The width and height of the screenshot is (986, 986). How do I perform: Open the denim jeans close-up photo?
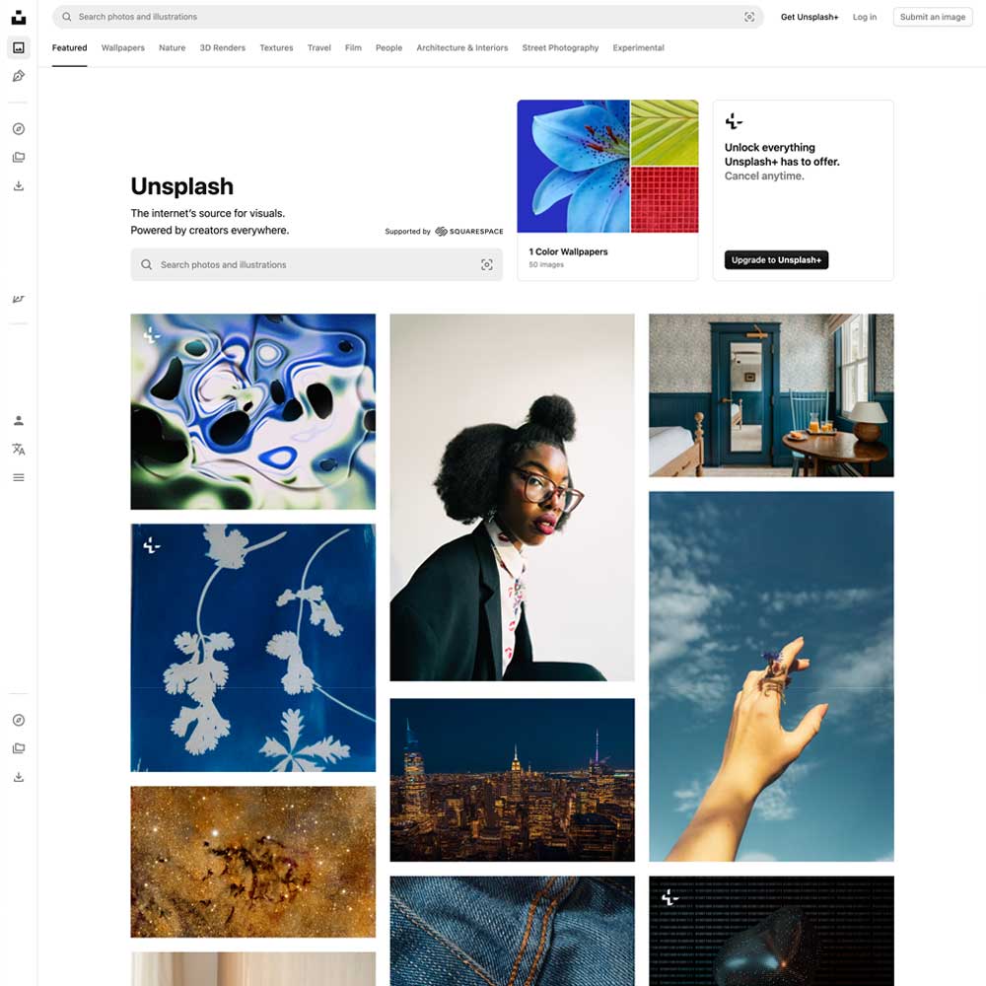[x=512, y=931]
